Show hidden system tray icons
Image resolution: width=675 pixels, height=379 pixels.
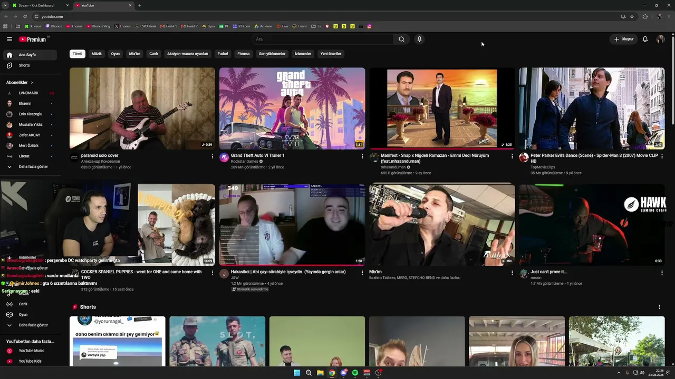click(619, 373)
